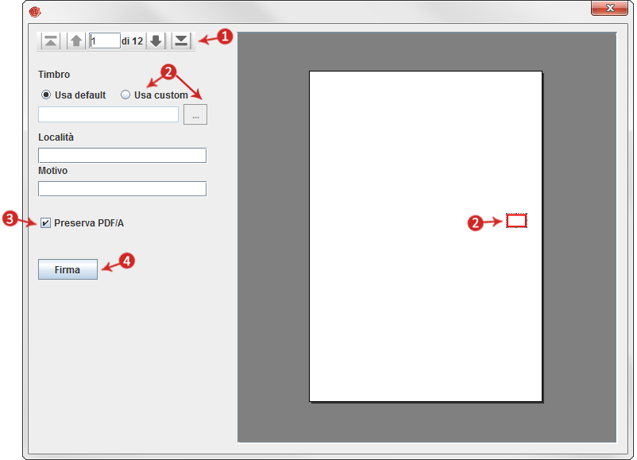Viewport: 637px width, 460px height.
Task: Open file browser with the '...' button
Action: [x=195, y=114]
